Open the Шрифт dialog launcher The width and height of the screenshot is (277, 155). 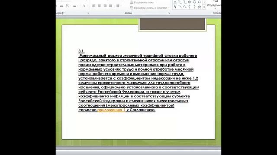point(88,13)
